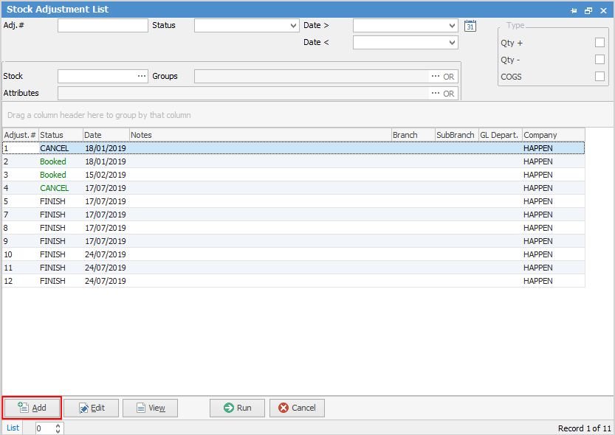Toggle OR beside the Attributes field
The height and width of the screenshot is (435, 615).
pyautogui.click(x=449, y=94)
